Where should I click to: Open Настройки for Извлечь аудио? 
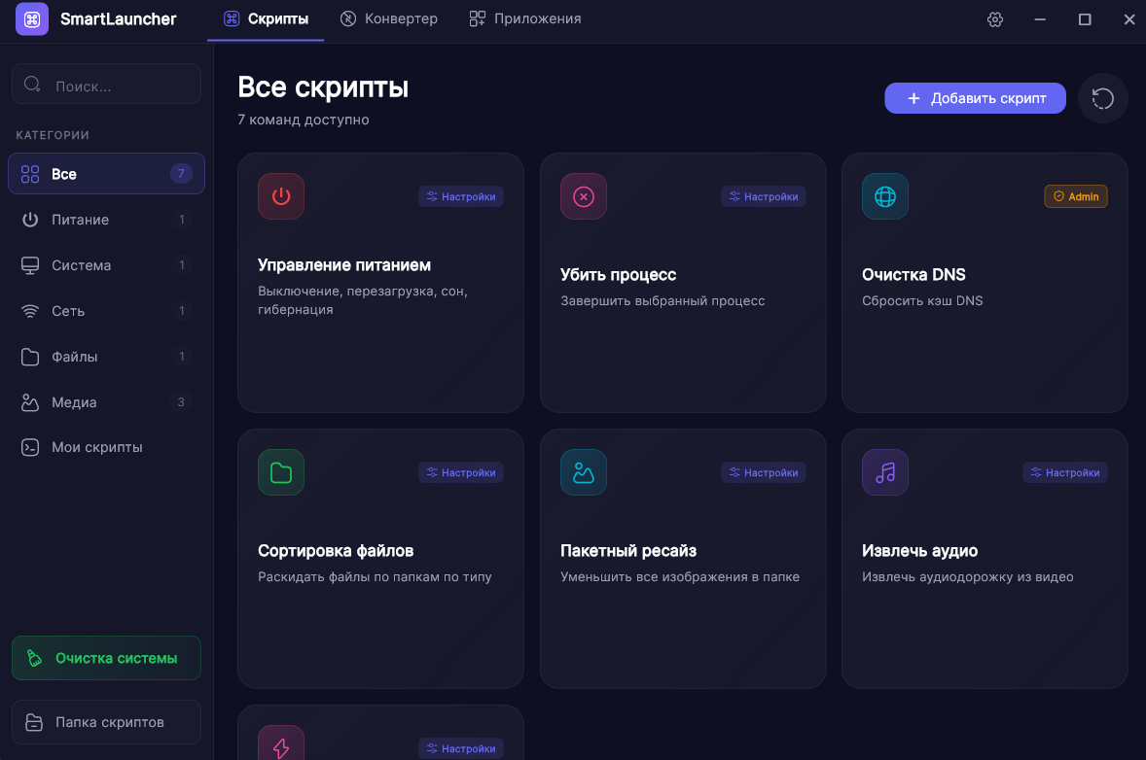(1065, 472)
